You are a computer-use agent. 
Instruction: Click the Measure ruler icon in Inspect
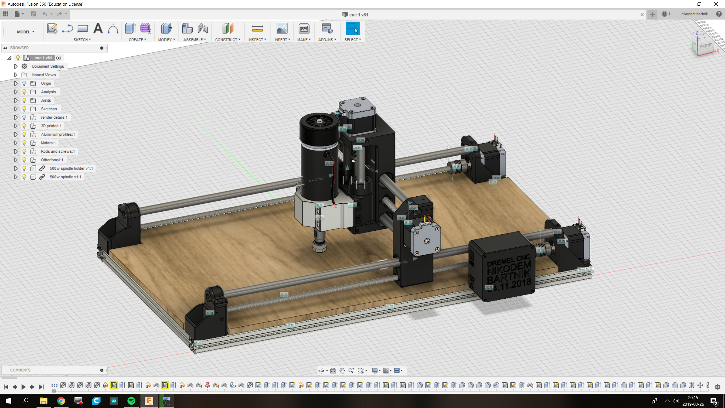[257, 29]
